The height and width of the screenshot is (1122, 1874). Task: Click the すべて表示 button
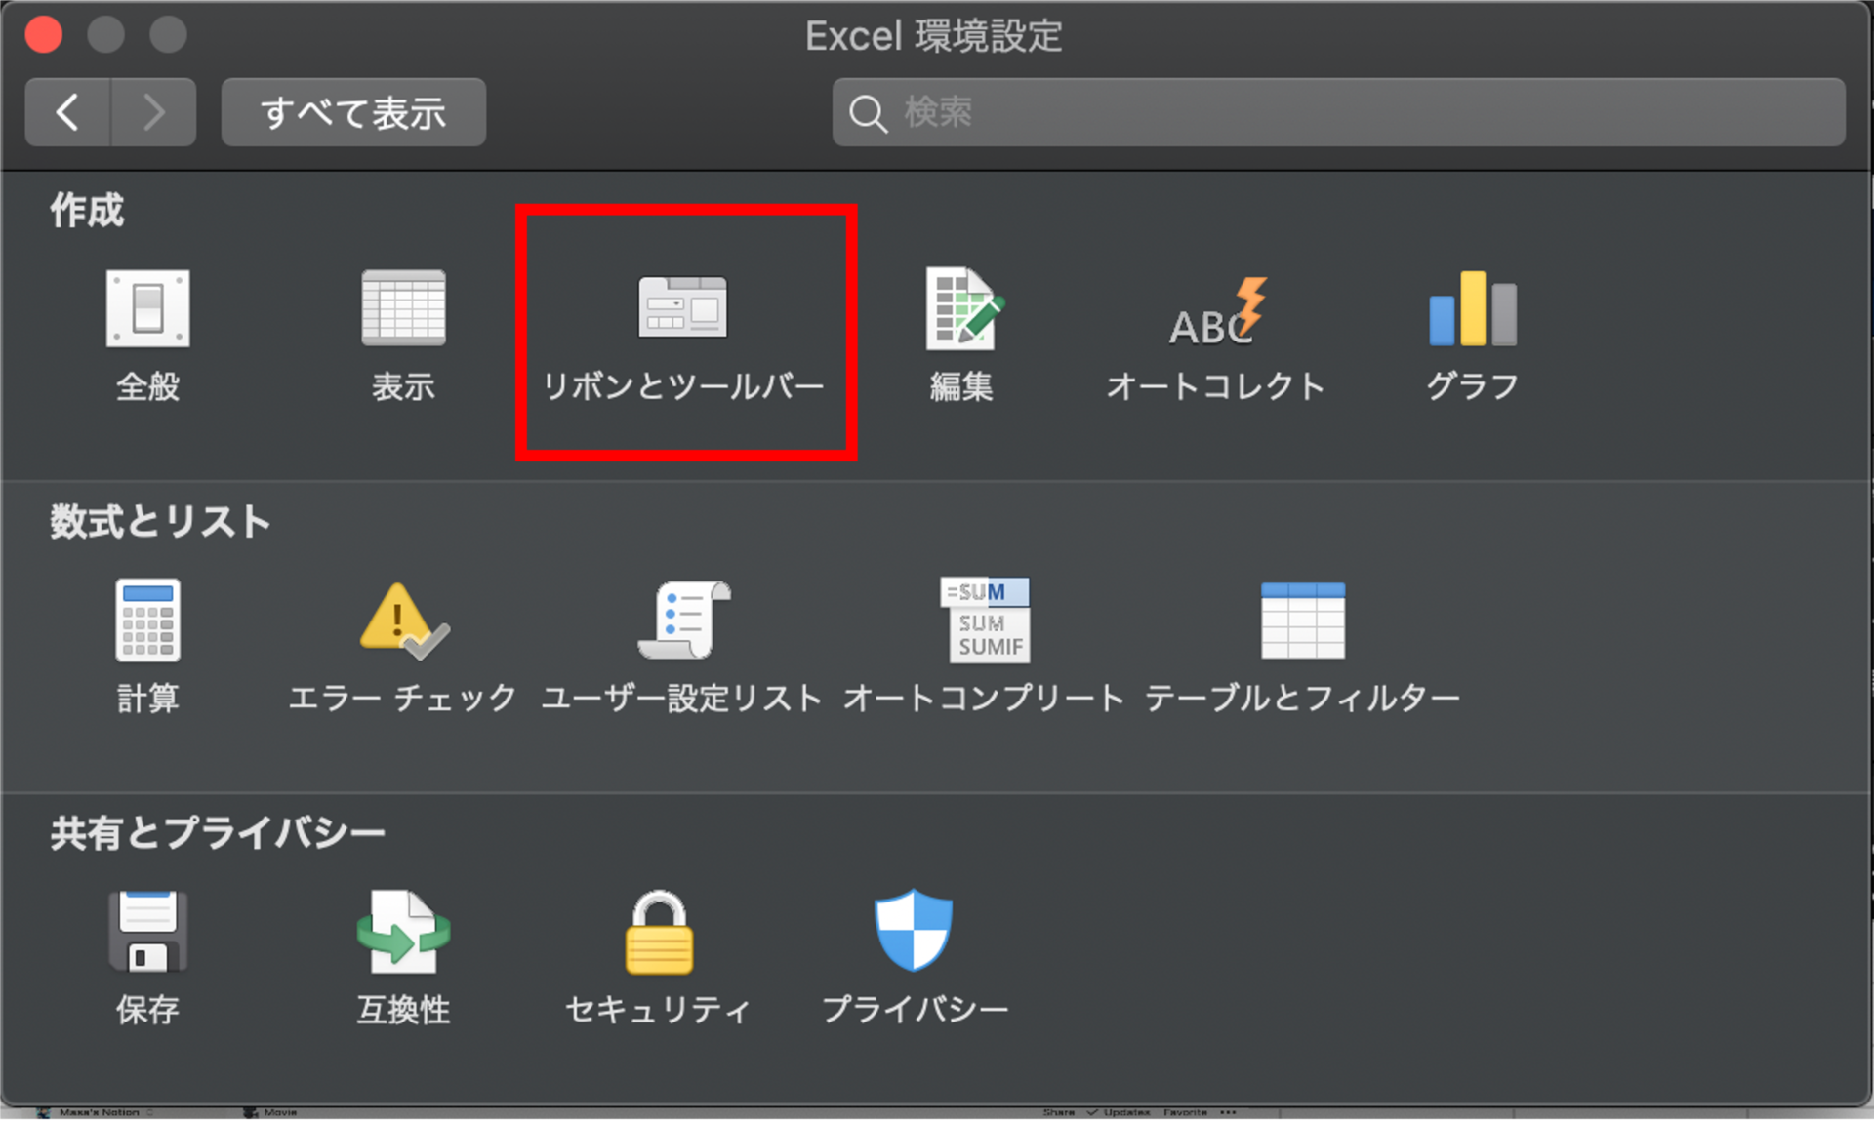click(353, 112)
